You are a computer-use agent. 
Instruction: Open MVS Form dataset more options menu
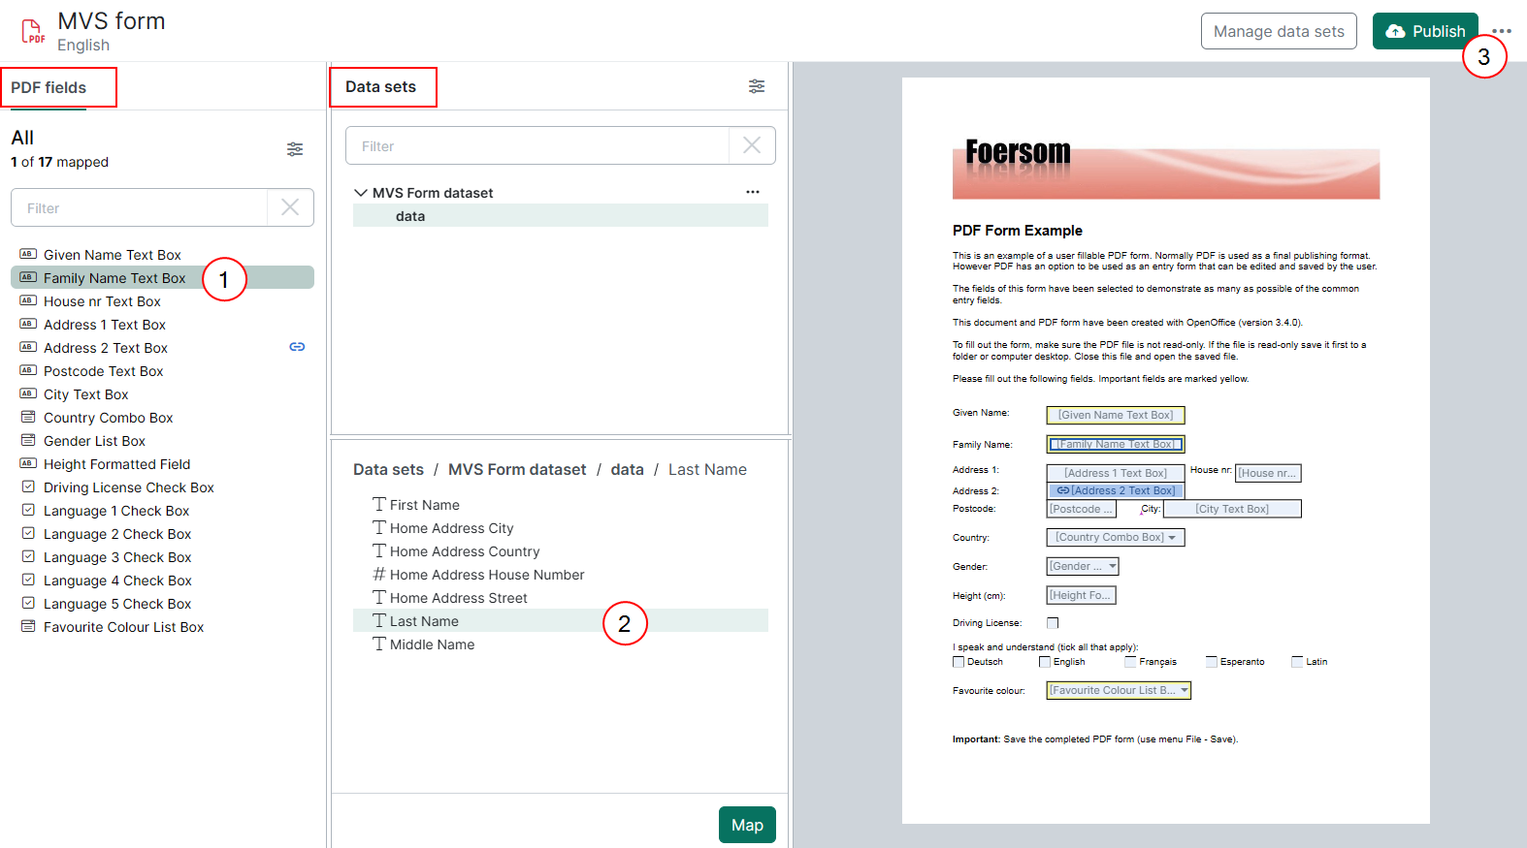coord(752,192)
